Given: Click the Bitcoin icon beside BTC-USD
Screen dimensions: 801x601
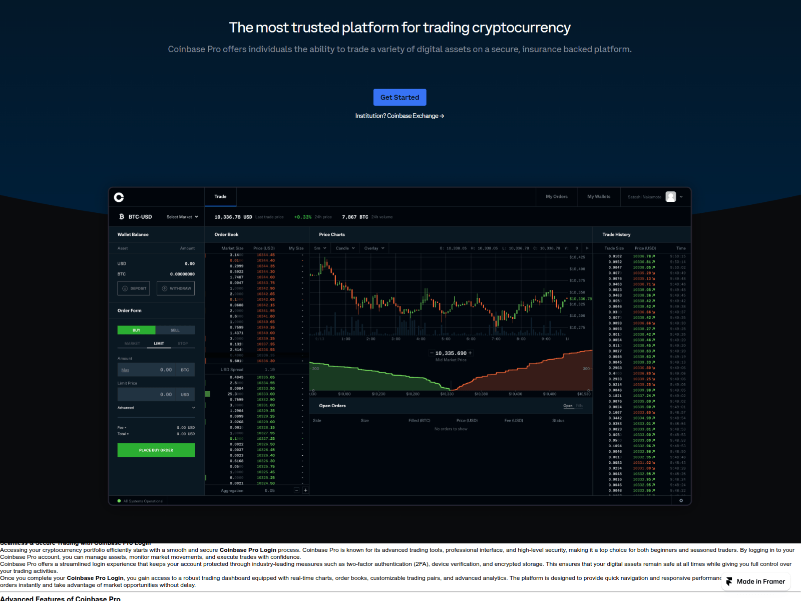Looking at the screenshot, I should coord(122,217).
